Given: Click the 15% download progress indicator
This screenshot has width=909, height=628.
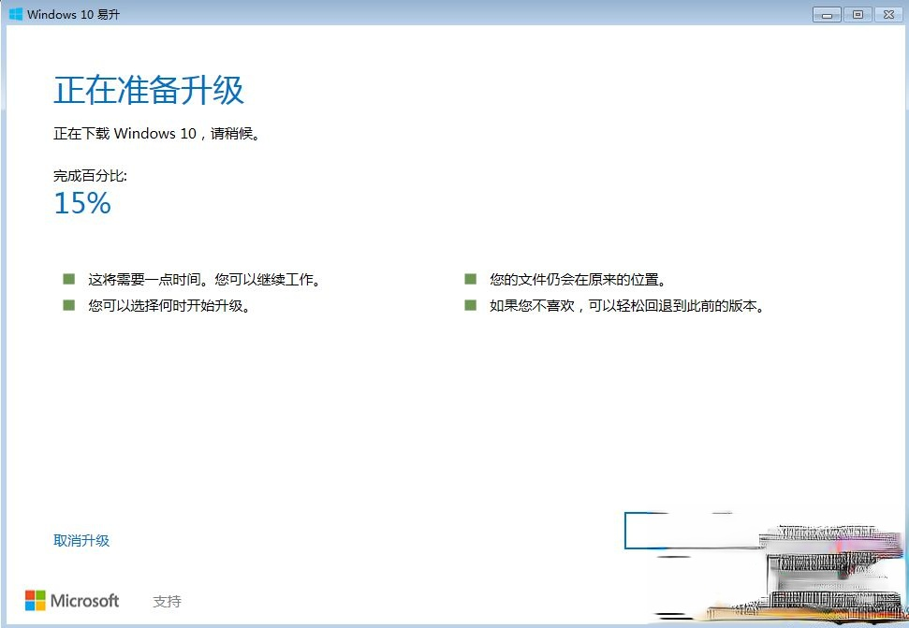Looking at the screenshot, I should point(81,203).
